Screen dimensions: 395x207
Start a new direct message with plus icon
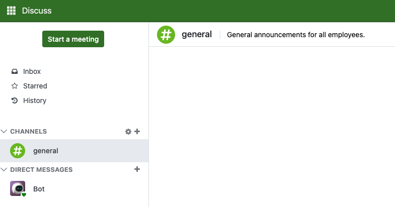(137, 169)
